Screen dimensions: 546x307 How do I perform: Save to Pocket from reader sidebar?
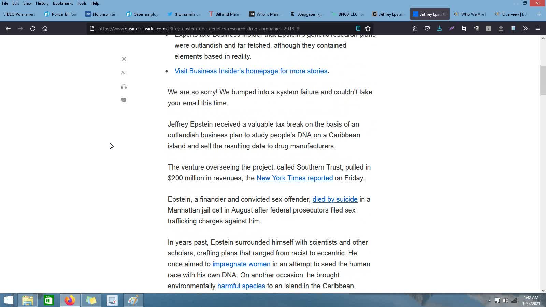(124, 100)
